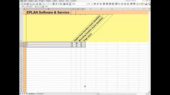Align cell text to the left
170x95 pixels.
coord(104,4)
